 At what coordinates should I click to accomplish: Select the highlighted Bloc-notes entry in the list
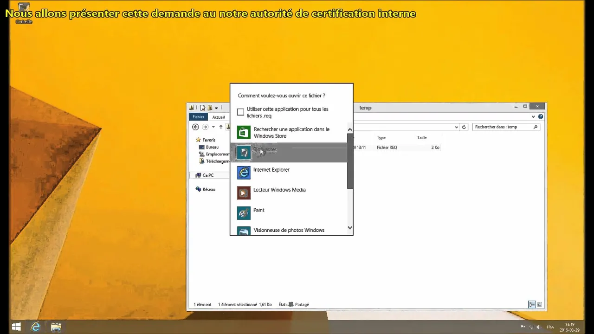(289, 152)
